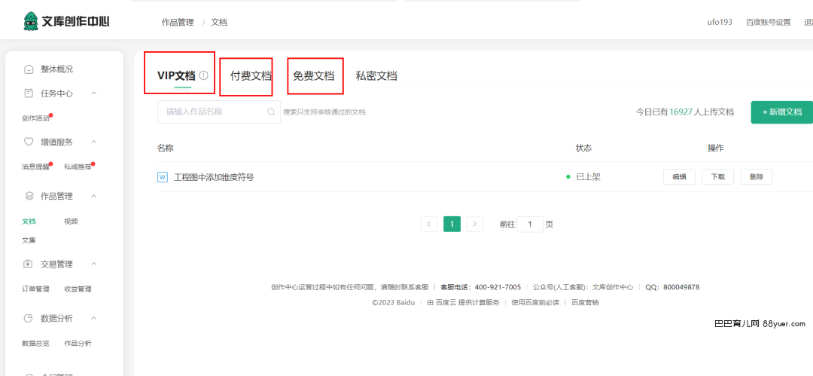This screenshot has width=813, height=376.
Task: Open 私域推荐 in the sidebar
Action: click(78, 167)
